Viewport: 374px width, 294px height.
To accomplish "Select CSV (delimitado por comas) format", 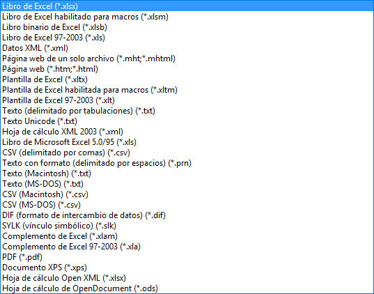I will (x=187, y=153).
